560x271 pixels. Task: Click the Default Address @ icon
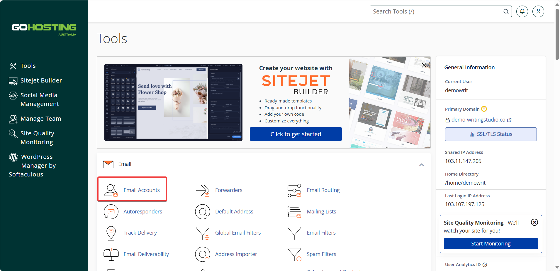pyautogui.click(x=203, y=212)
